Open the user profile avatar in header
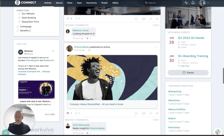Viewport: 224px width, 136px height. (202, 3)
